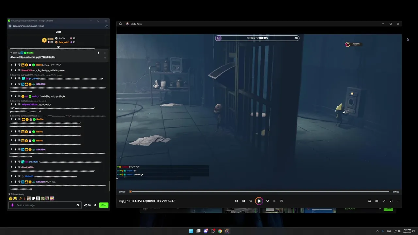This screenshot has width=418, height=235.
Task: Open Media Player volume control
Action: pos(377,201)
